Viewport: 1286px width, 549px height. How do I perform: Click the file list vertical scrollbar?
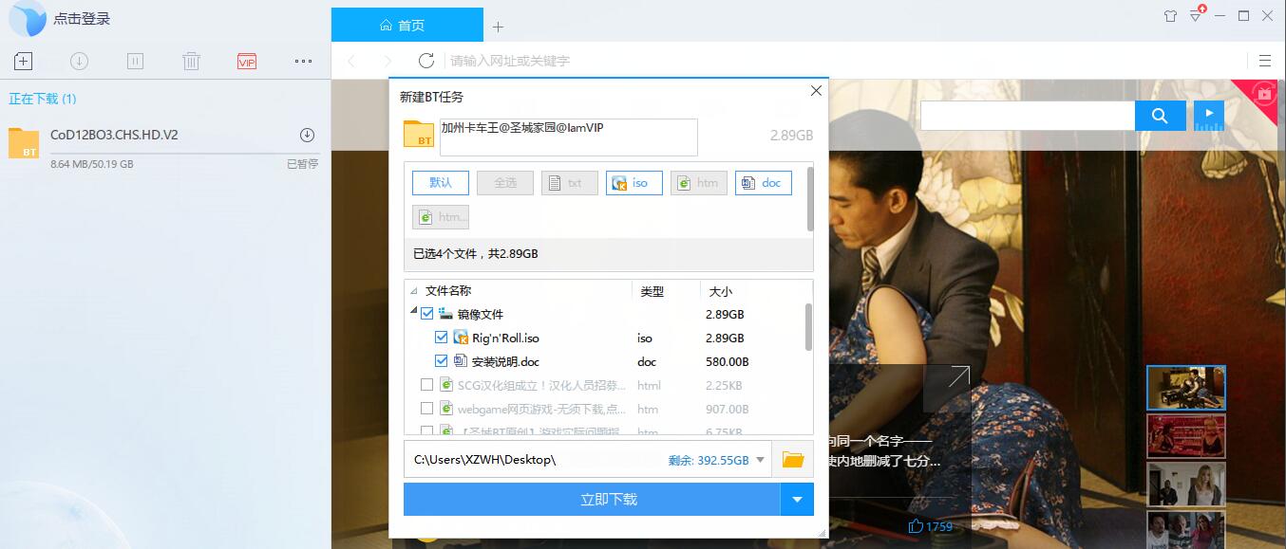[x=808, y=326]
